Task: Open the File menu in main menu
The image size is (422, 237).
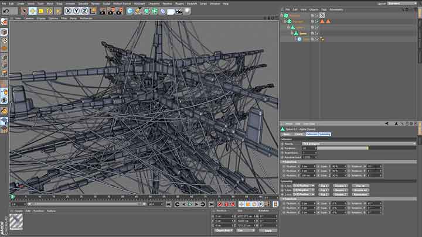Action: pos(4,4)
